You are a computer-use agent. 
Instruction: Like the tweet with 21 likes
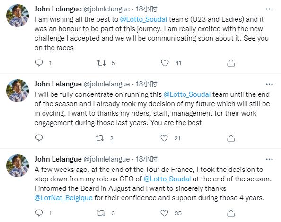164,138
